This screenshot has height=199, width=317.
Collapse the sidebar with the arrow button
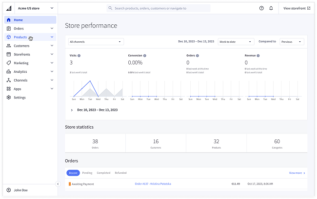58,184
